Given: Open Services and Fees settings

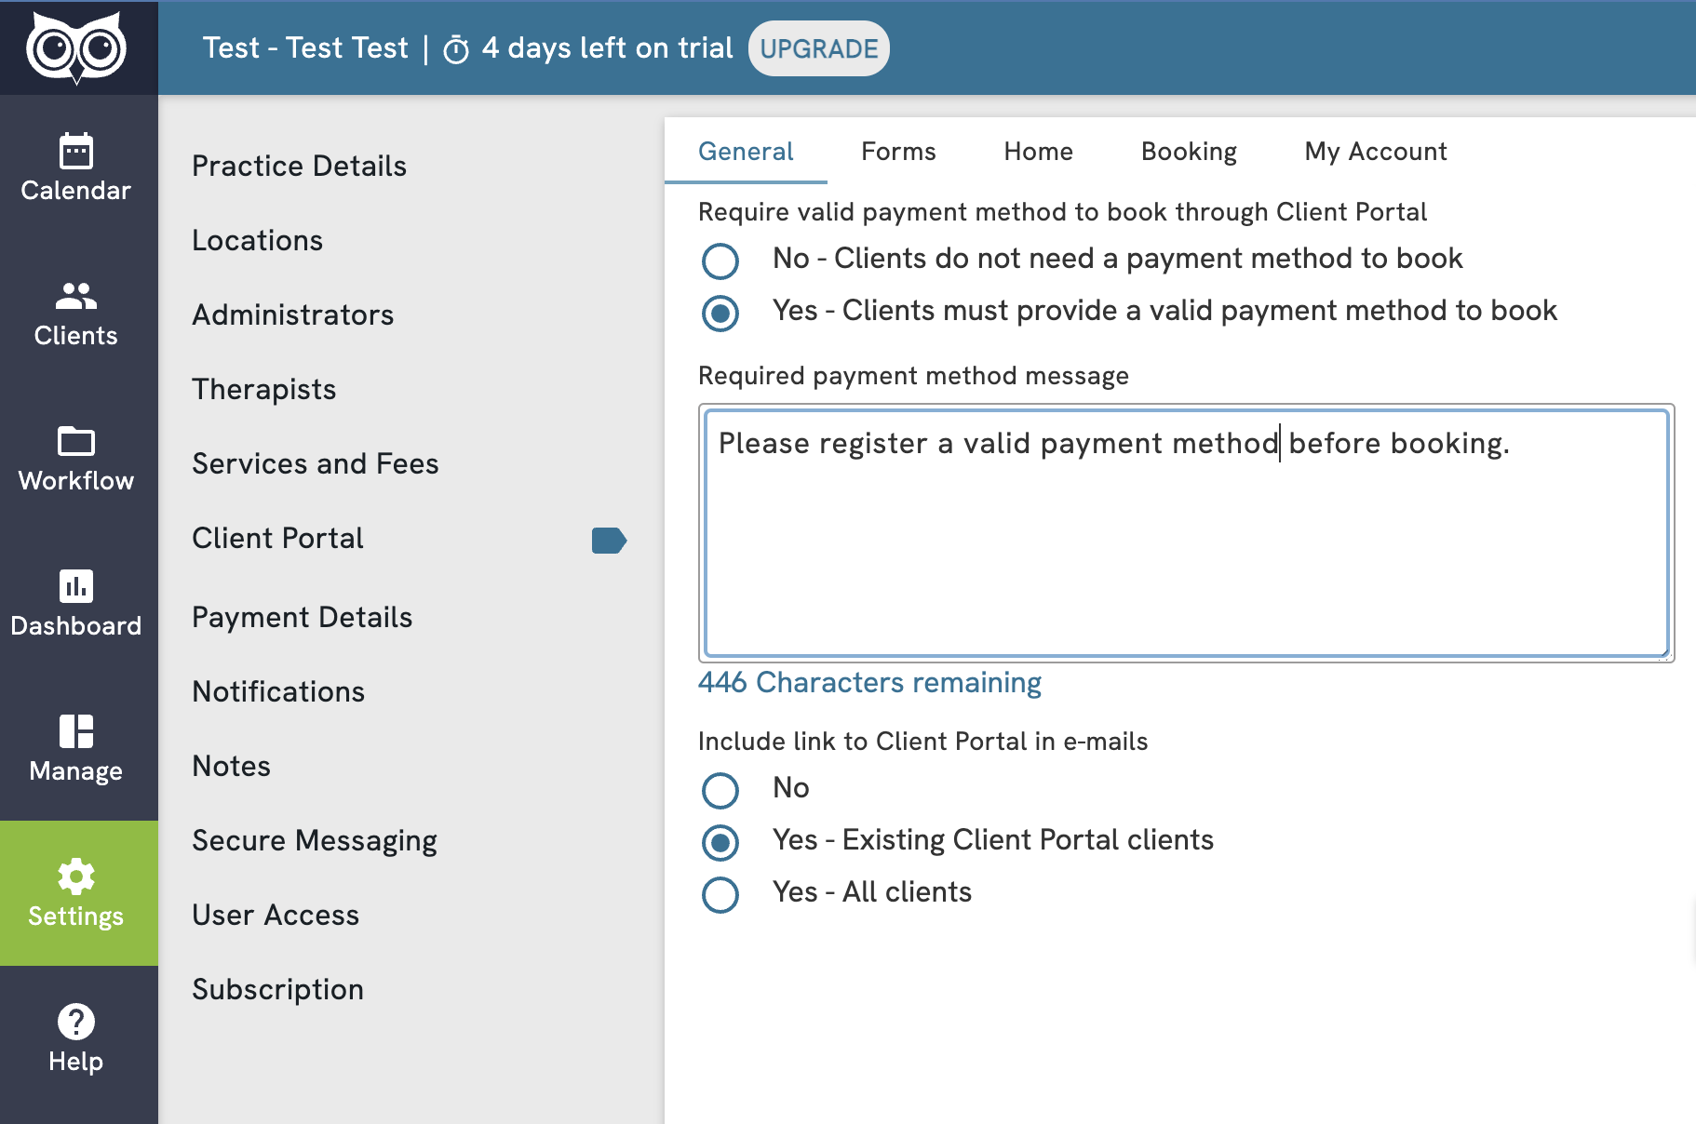Looking at the screenshot, I should coord(315,463).
